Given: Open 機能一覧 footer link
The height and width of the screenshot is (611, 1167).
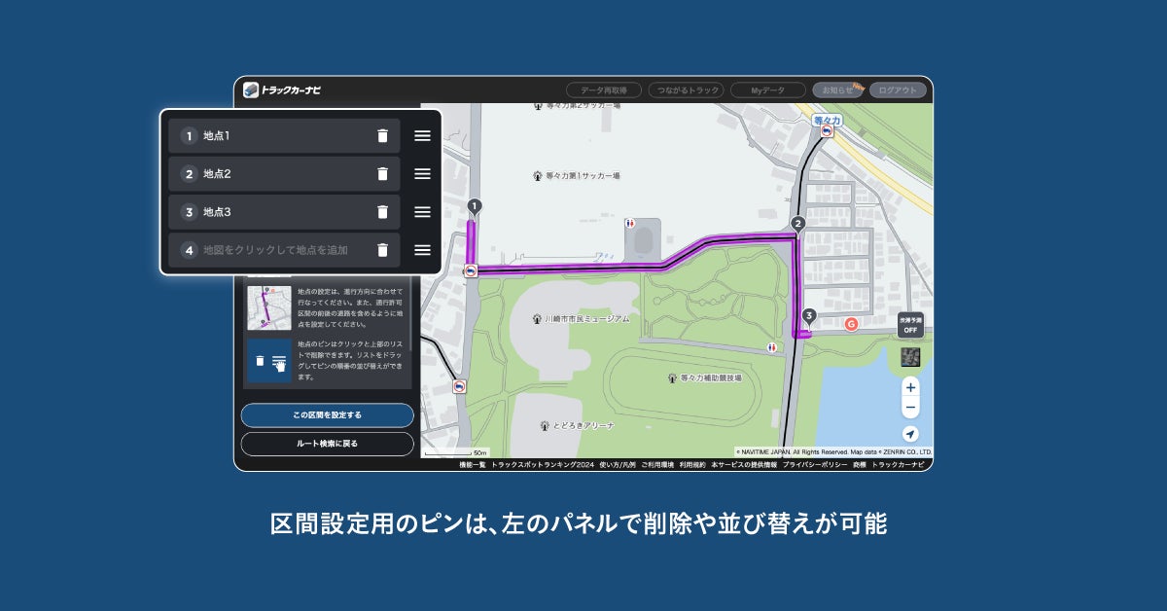Looking at the screenshot, I should coord(472,465).
